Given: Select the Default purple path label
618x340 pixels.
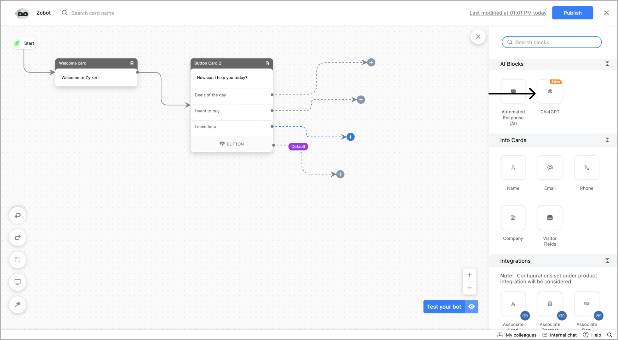Looking at the screenshot, I should pos(298,146).
